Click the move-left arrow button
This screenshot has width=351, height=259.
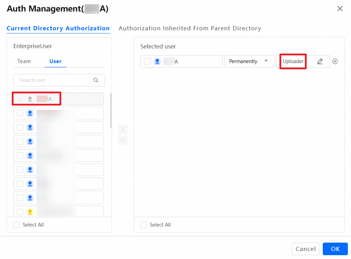pos(123,140)
